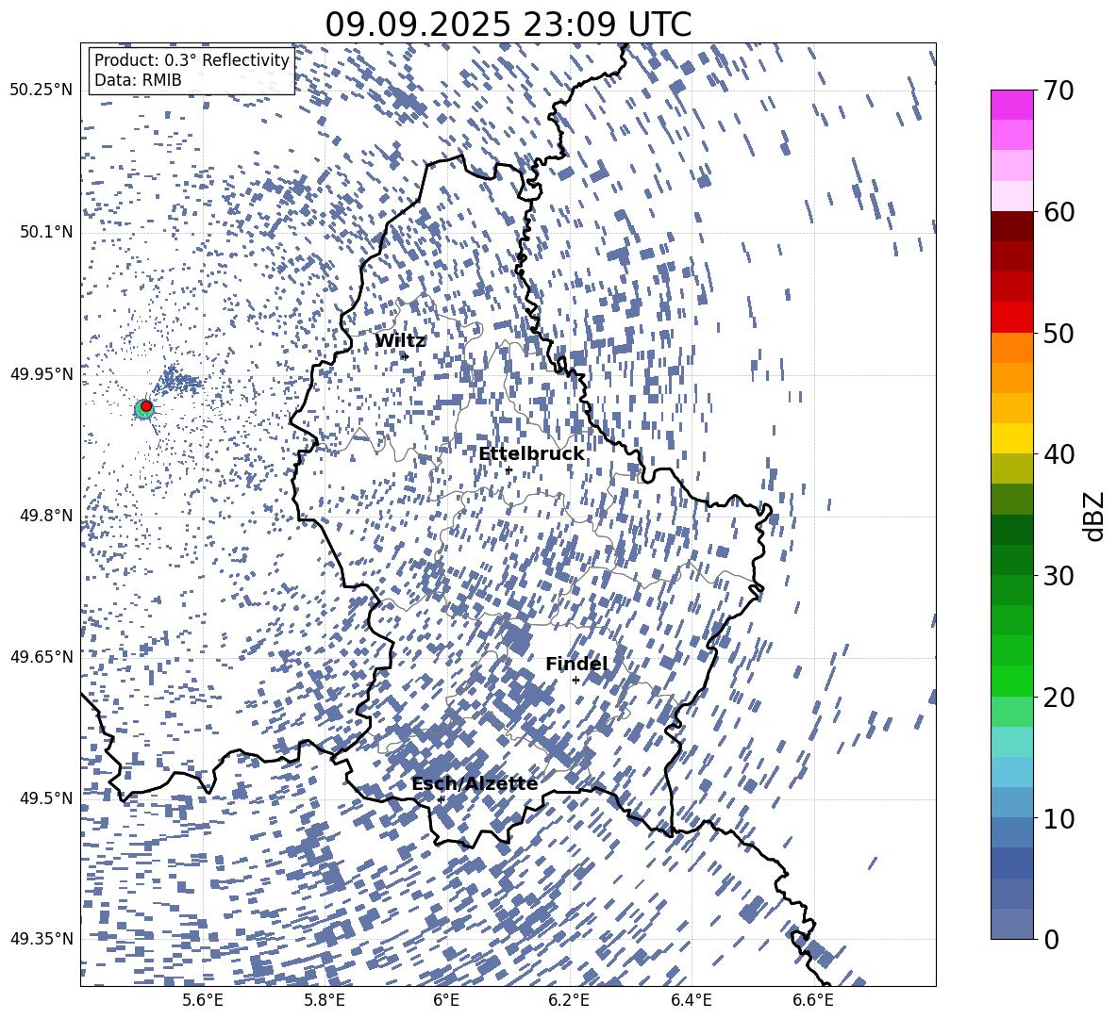1117x1019 pixels.
Task: Click the colorbar tick value 10
Action: click(1059, 818)
